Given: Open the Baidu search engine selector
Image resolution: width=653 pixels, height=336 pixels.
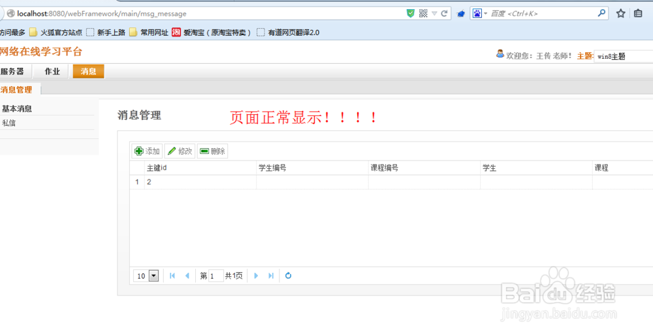Looking at the screenshot, I should (480, 13).
